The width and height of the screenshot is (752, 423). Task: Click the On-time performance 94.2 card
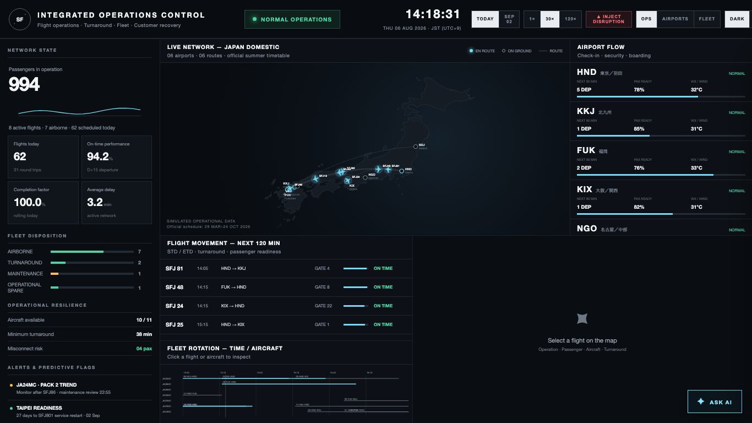click(x=117, y=157)
